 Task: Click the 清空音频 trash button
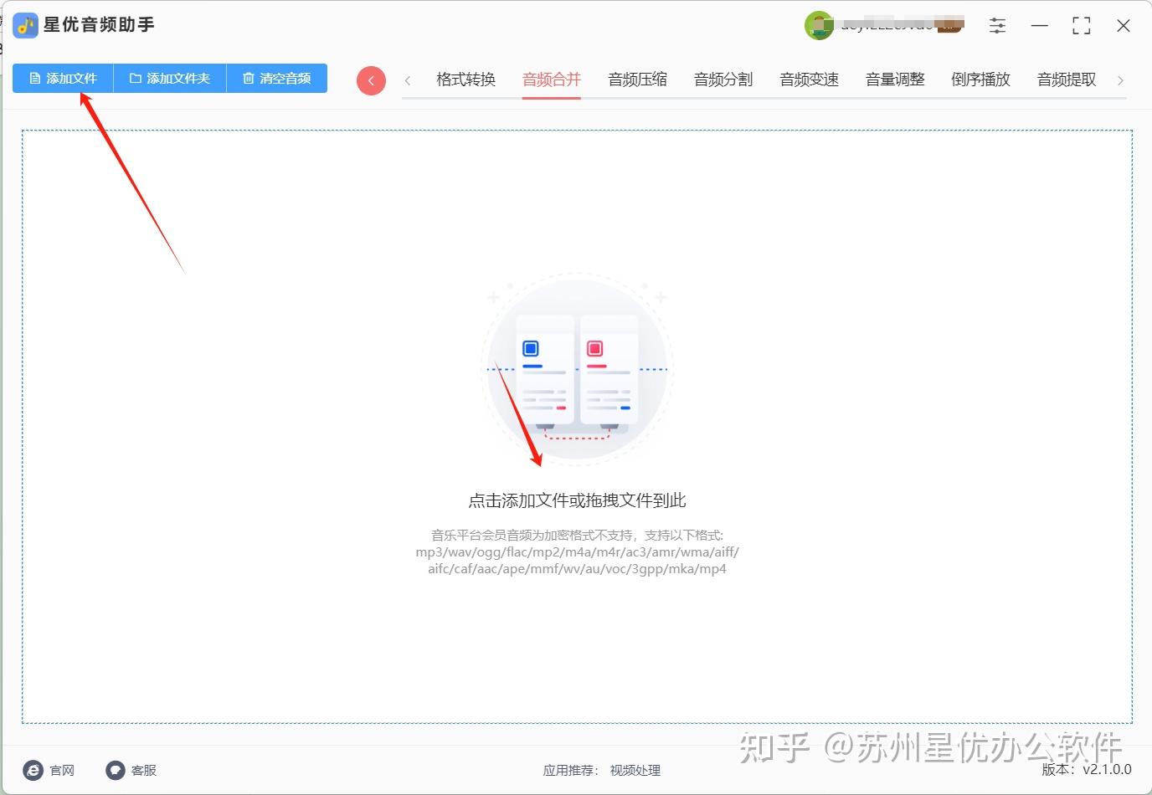(x=277, y=79)
